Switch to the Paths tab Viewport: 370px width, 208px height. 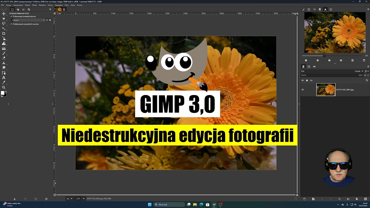pos(314,66)
